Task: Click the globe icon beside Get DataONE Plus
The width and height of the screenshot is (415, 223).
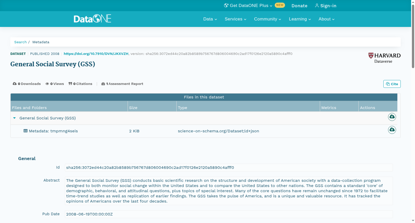Action: (226, 5)
